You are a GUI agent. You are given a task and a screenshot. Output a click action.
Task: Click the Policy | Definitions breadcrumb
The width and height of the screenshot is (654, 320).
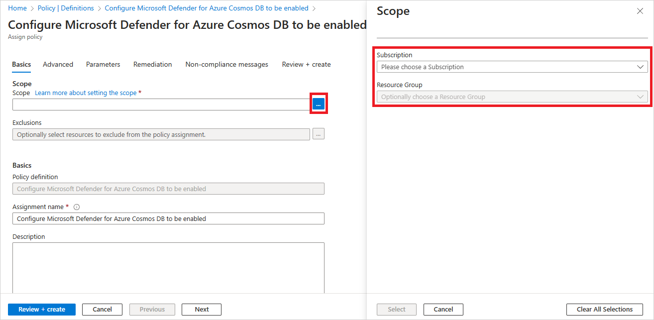[x=66, y=7]
